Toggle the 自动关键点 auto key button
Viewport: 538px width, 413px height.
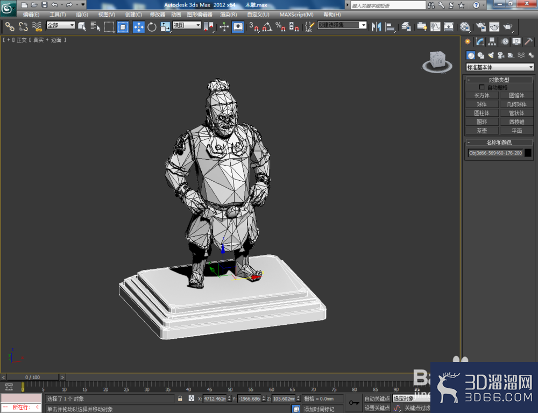[x=377, y=398]
